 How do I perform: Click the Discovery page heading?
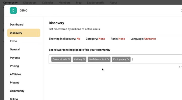(x=56, y=23)
